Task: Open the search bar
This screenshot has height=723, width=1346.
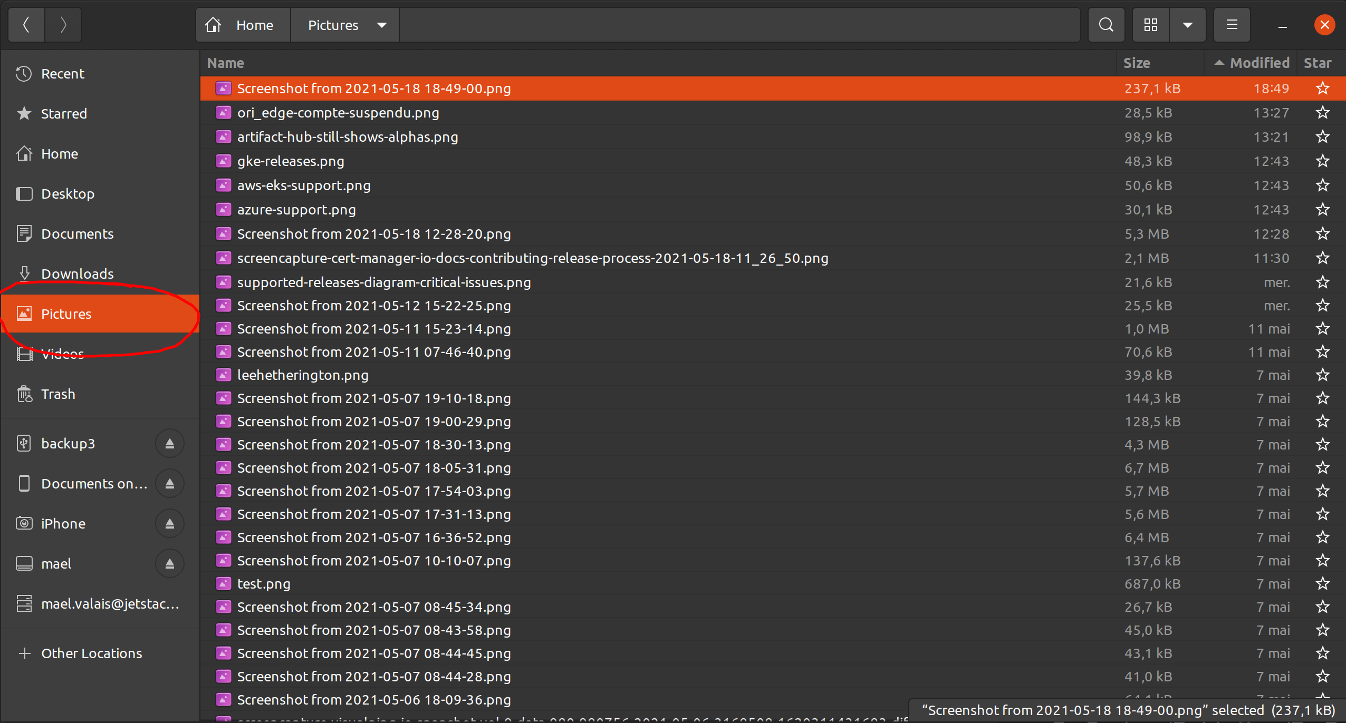Action: tap(1106, 25)
